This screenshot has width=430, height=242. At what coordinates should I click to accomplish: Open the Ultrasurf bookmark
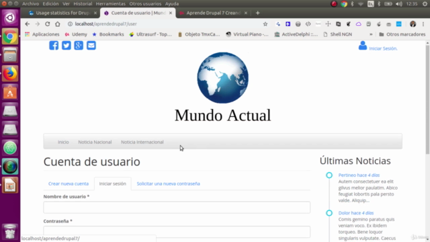pyautogui.click(x=150, y=34)
